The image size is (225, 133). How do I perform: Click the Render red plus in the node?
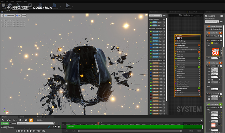click(199, 91)
